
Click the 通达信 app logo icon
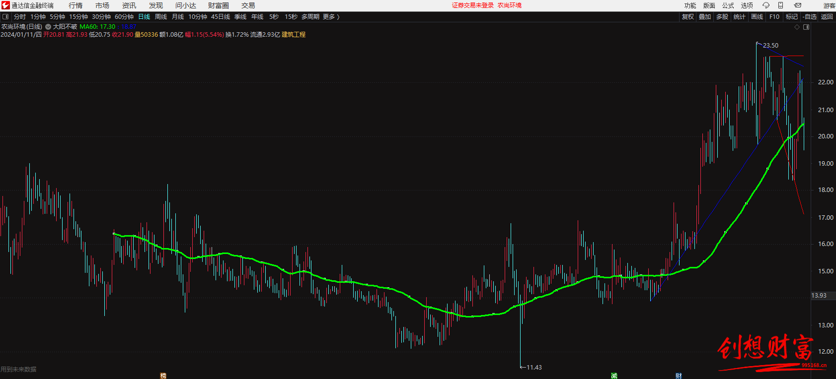pos(5,5)
